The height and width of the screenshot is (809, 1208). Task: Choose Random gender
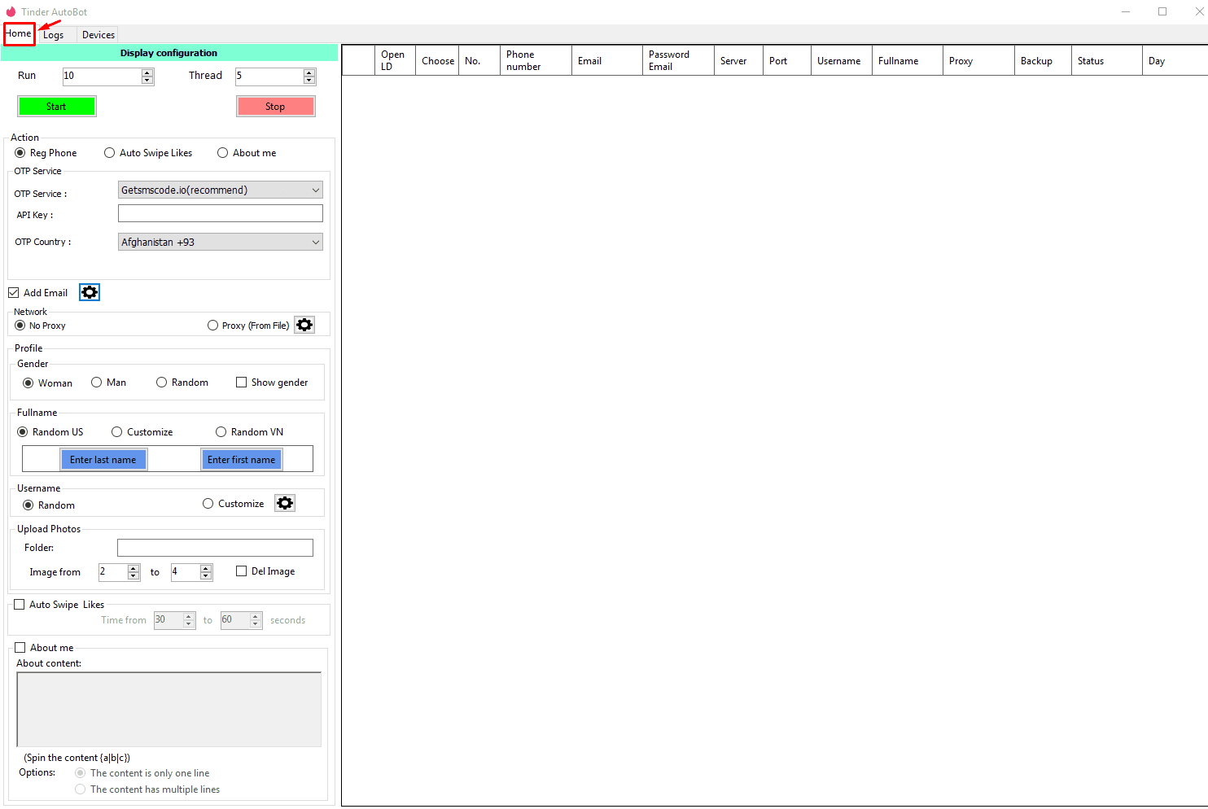(x=182, y=383)
